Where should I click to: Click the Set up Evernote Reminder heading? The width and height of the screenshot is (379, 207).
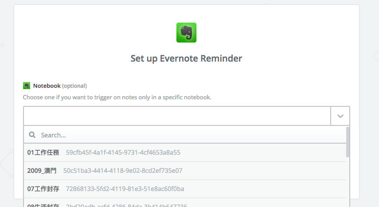click(186, 59)
